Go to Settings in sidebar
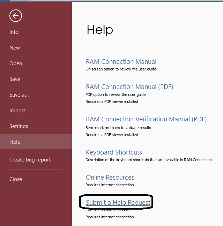 (18, 126)
